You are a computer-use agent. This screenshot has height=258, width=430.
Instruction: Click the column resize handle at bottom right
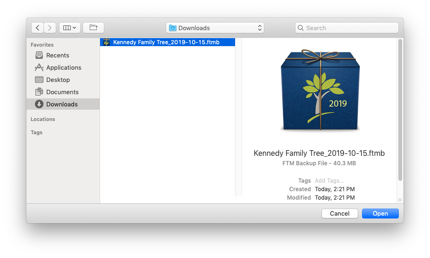point(400,200)
